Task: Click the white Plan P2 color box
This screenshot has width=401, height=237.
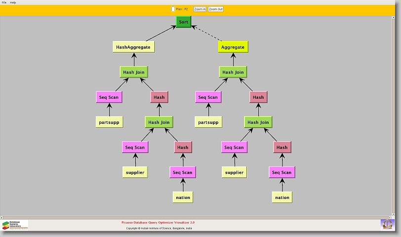Action: [173, 9]
